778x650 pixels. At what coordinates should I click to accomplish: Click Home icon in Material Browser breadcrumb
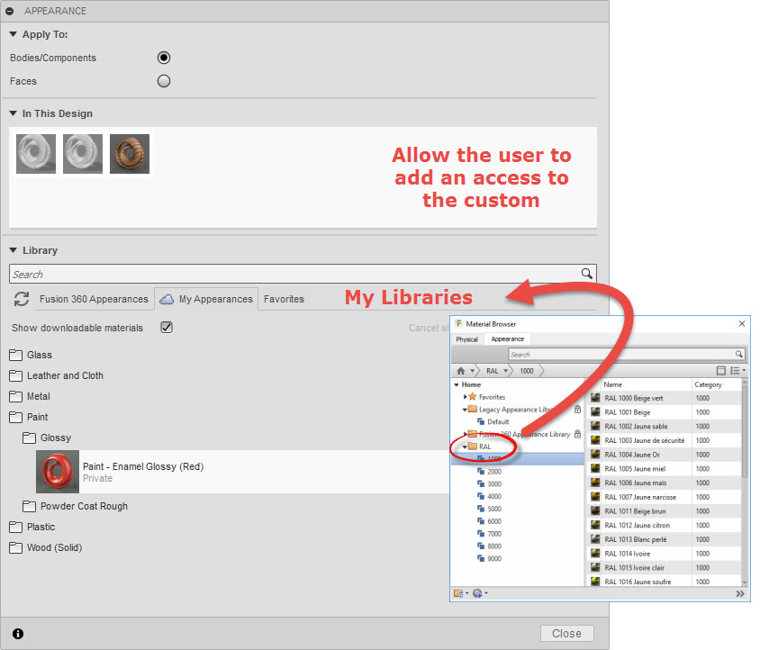tap(461, 371)
